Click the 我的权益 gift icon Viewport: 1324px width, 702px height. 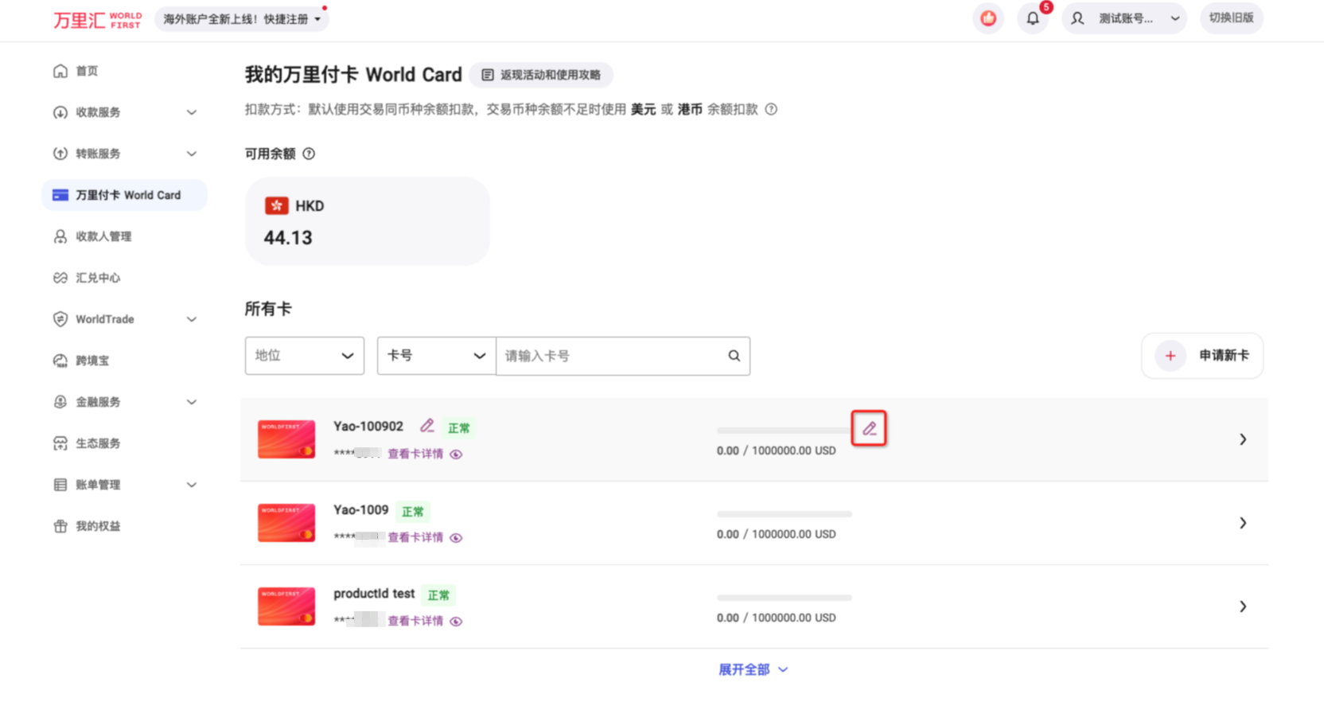[60, 526]
